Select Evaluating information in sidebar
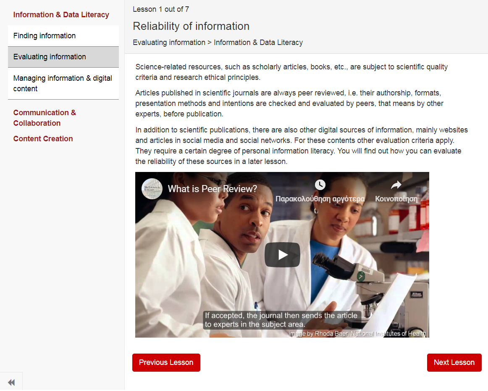Screen dimensions: 488x391 [x=50, y=57]
